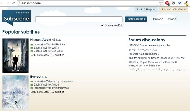Bookmark the page with the star icon
This screenshot has height=111, width=190.
click(161, 3)
